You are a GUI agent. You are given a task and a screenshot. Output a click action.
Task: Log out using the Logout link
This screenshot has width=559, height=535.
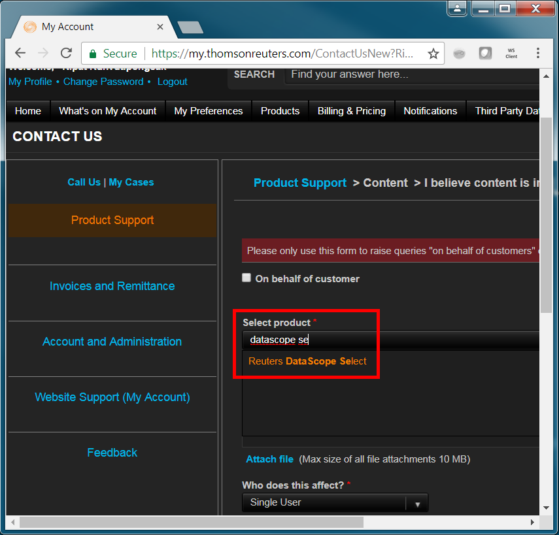172,82
